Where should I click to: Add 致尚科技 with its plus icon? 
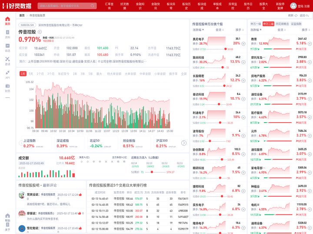tap(243, 62)
